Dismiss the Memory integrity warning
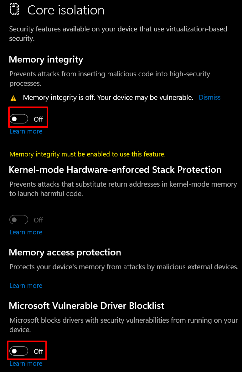242x372 pixels. coord(210,97)
